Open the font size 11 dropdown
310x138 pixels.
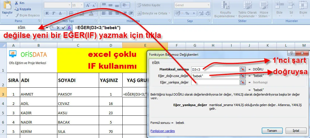82,5
